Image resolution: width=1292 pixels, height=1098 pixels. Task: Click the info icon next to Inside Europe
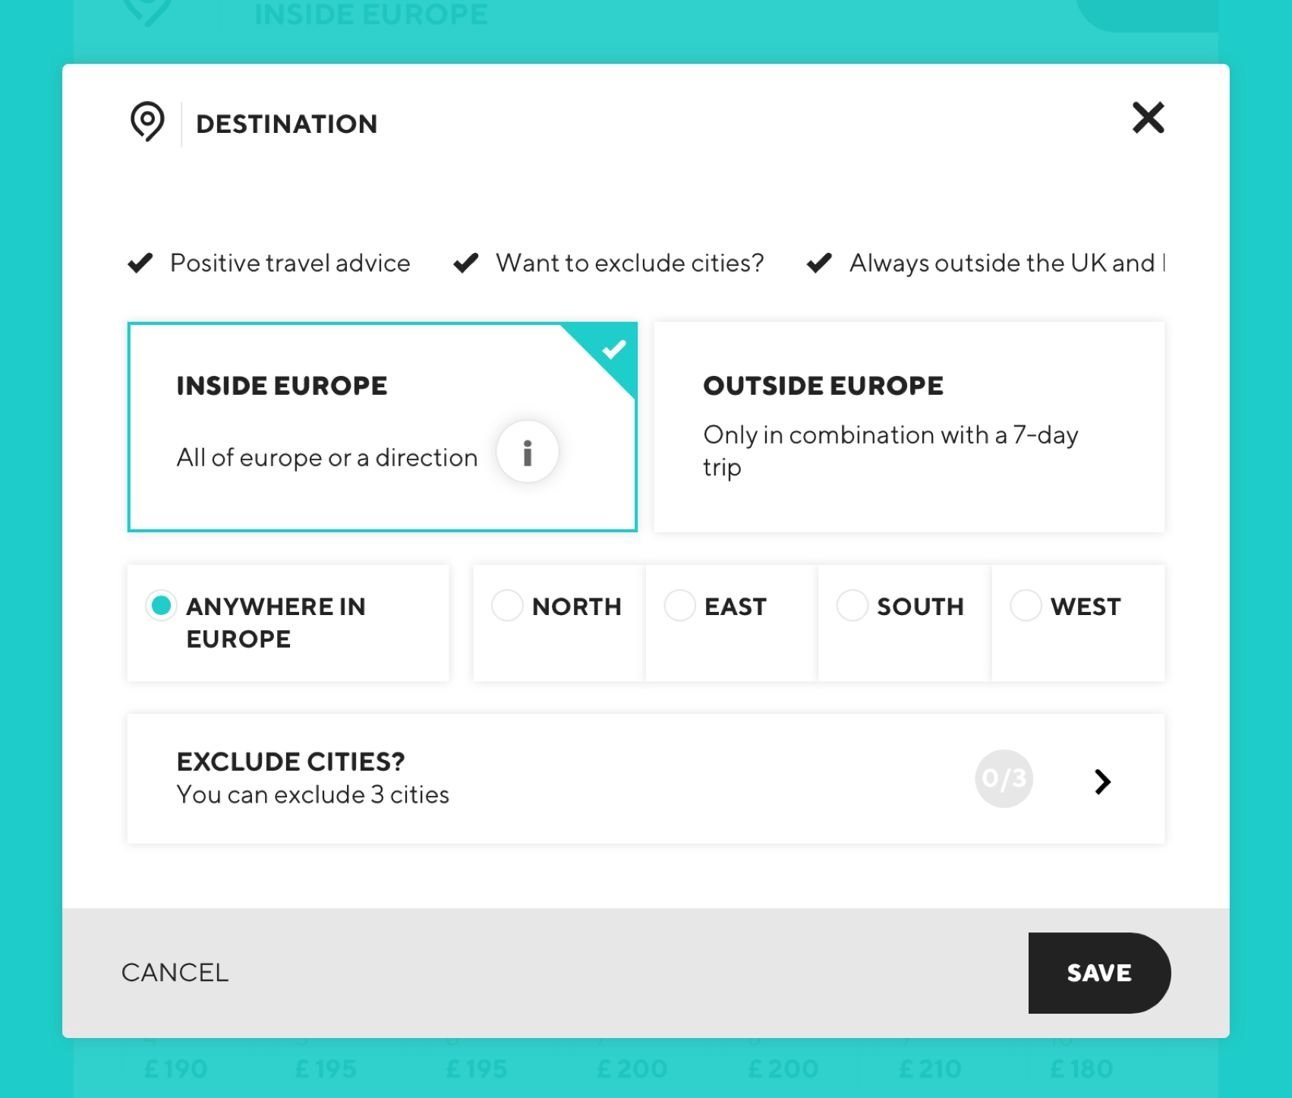pyautogui.click(x=527, y=451)
